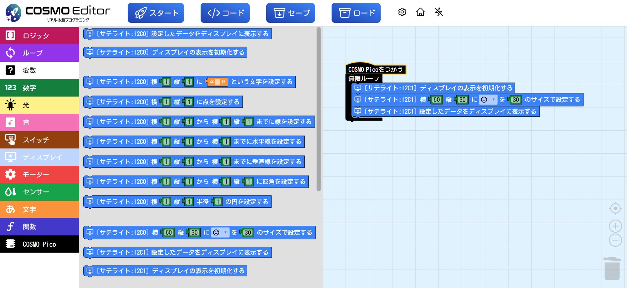The image size is (627, 288).
Task: Open settings with the gear icon
Action: coord(402,12)
